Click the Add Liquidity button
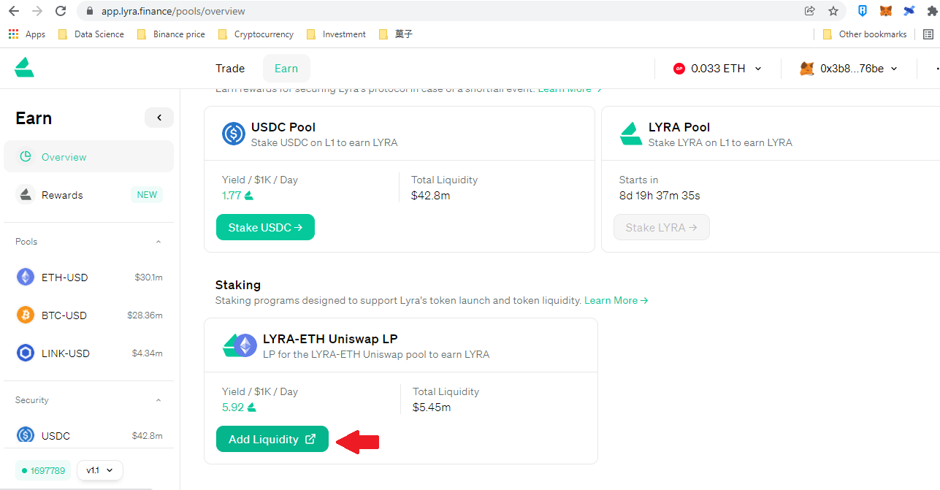940x490 pixels. [x=272, y=439]
